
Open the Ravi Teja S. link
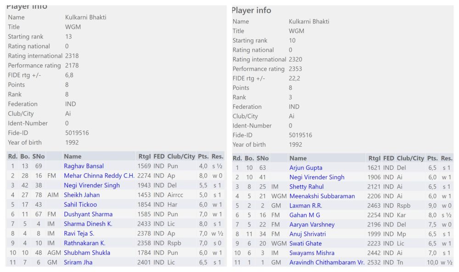coord(79,233)
